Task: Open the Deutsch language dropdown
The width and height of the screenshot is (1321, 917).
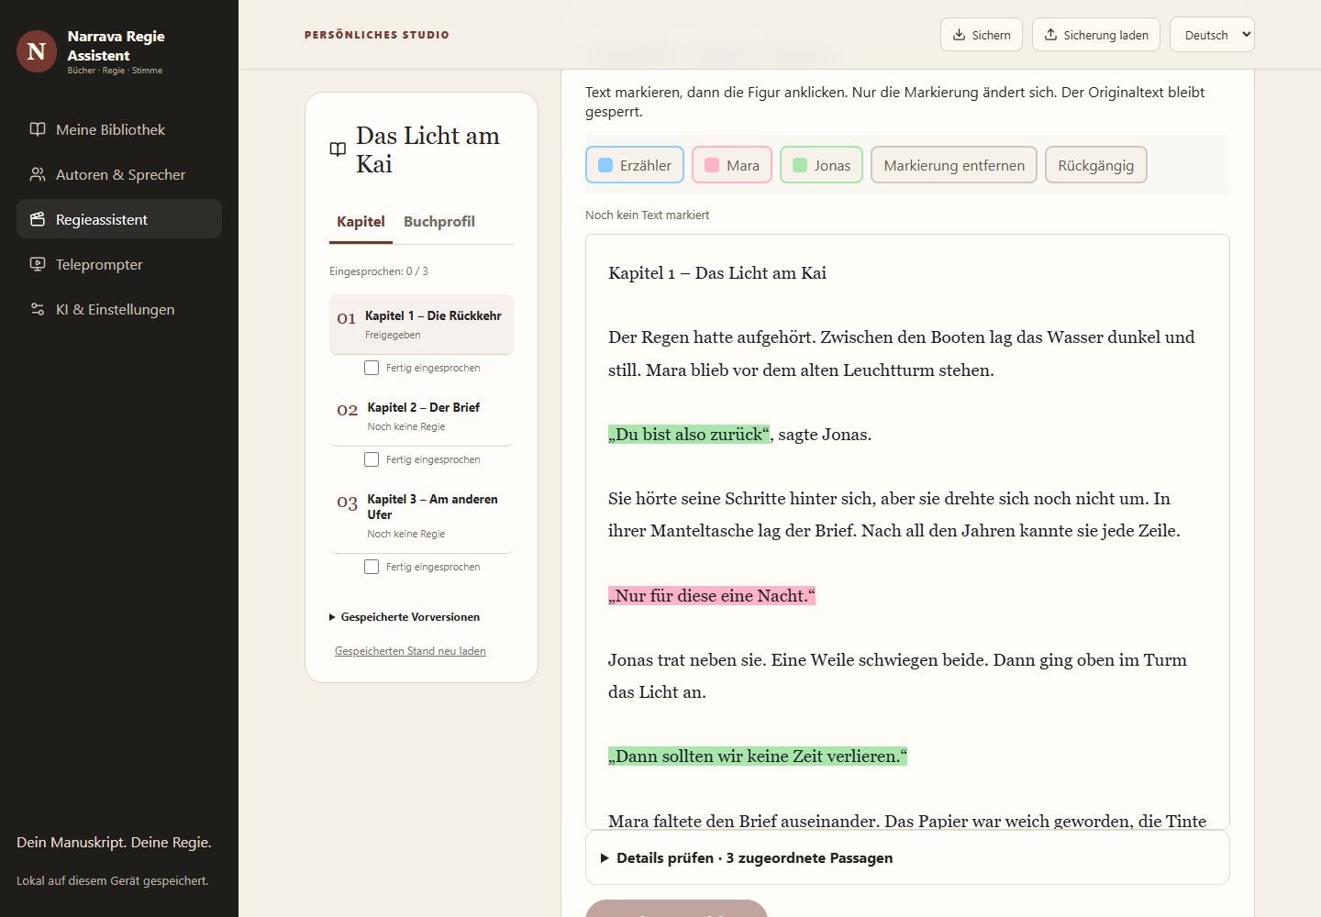Action: click(1212, 35)
